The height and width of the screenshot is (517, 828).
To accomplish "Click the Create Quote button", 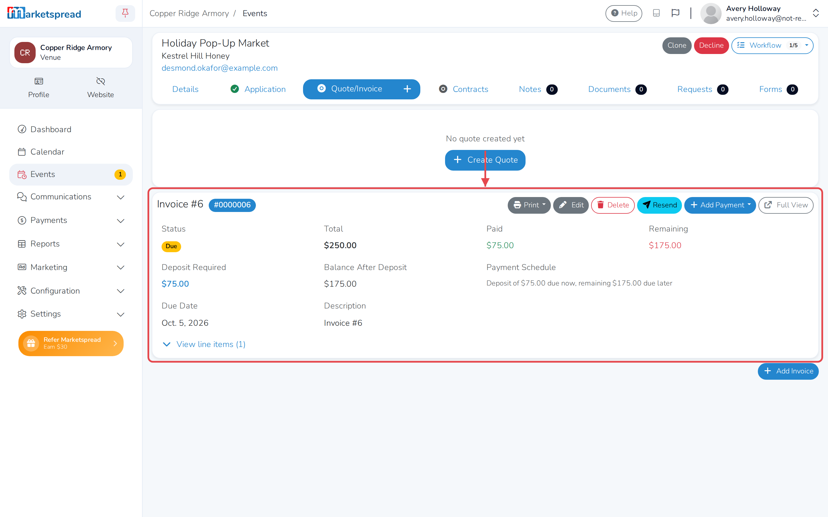I will [485, 160].
